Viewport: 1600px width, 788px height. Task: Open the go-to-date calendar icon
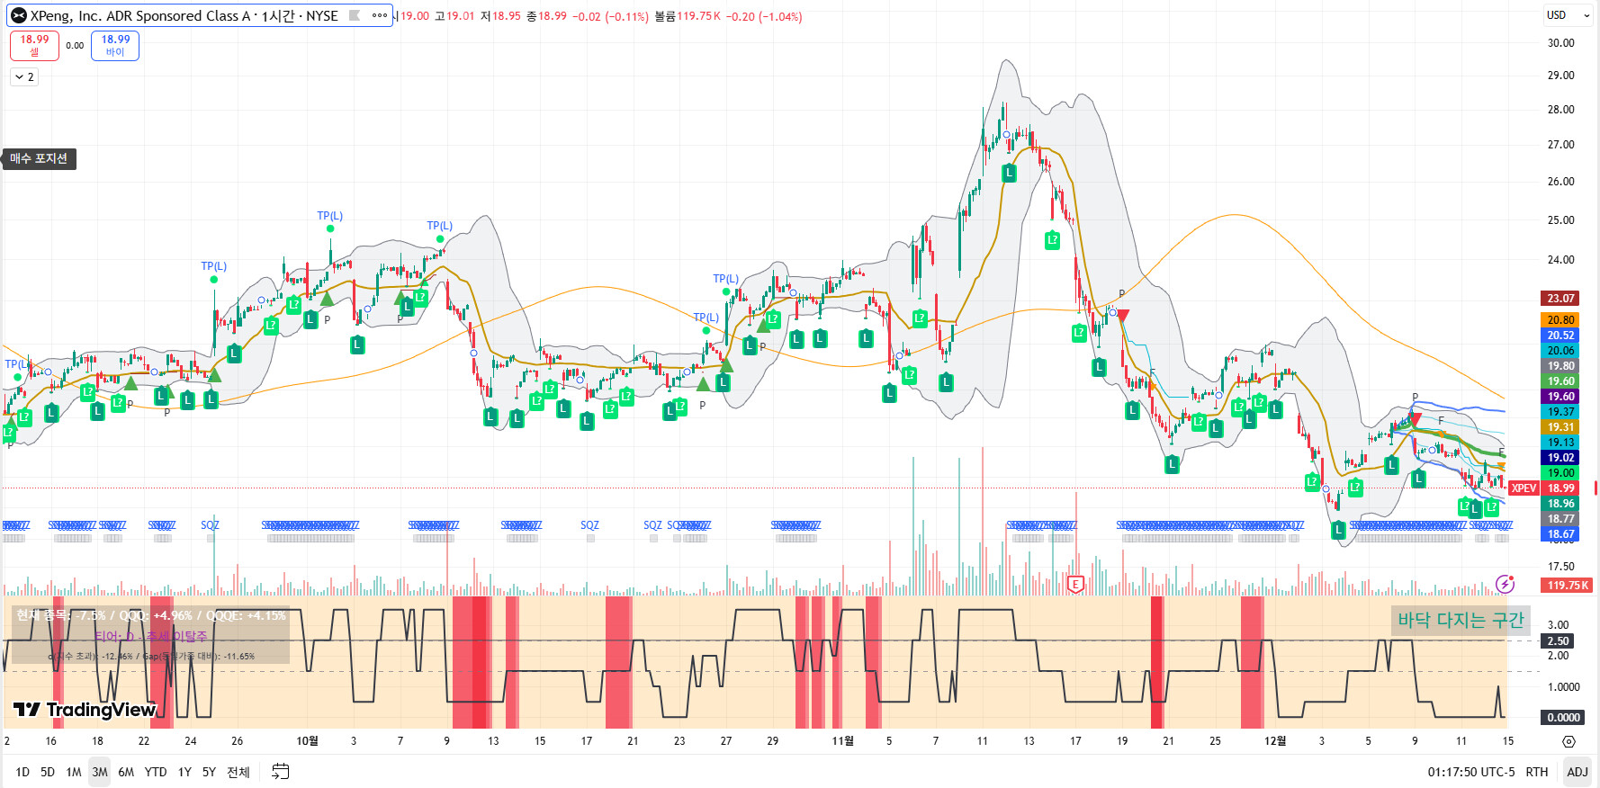point(281,772)
